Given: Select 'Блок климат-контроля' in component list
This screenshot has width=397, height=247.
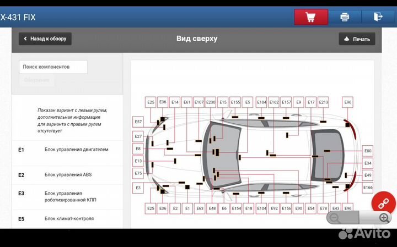Looking at the screenshot, I should [69, 218].
